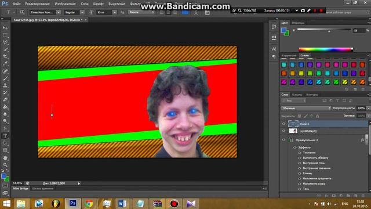
Task: Select the Brush tool
Action: point(5,78)
